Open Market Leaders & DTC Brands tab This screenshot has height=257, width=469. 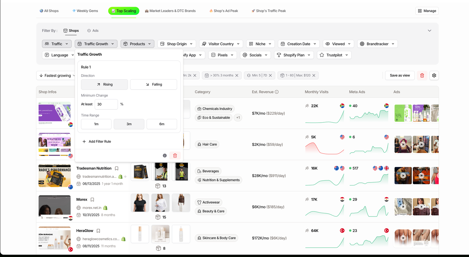tap(170, 11)
